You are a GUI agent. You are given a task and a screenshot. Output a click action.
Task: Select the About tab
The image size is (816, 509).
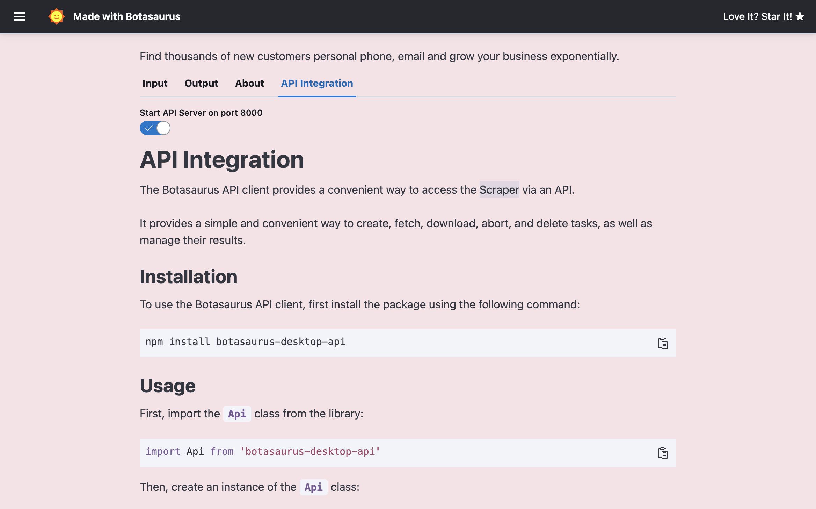coord(249,83)
